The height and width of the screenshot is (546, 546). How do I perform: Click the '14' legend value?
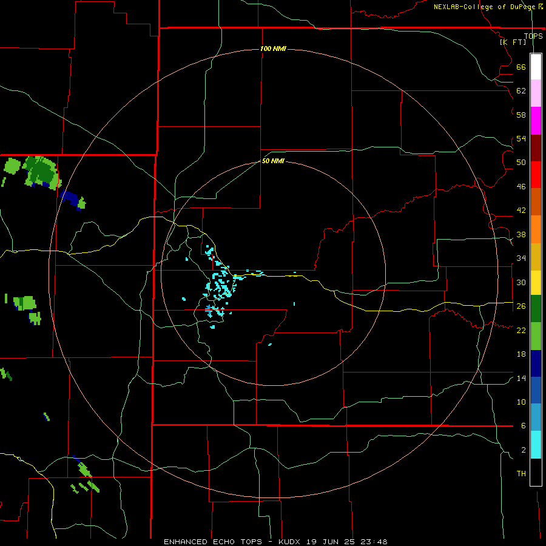521,378
